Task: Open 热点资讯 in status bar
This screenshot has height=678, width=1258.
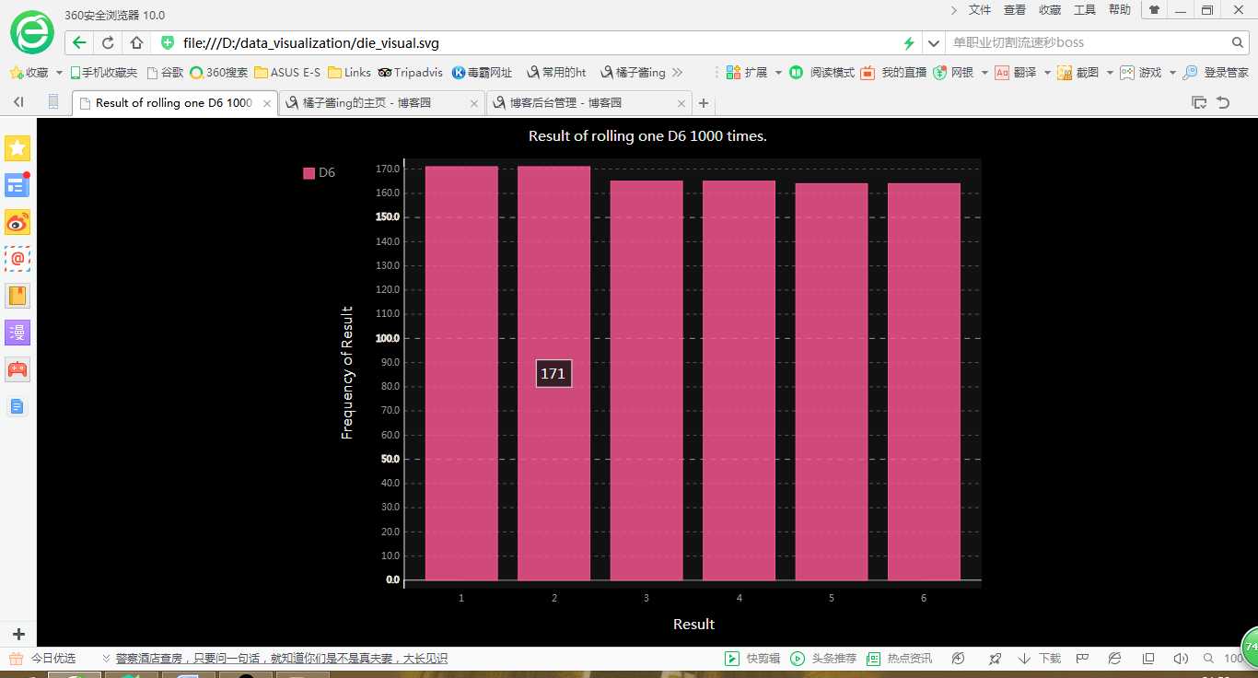Action: click(900, 659)
